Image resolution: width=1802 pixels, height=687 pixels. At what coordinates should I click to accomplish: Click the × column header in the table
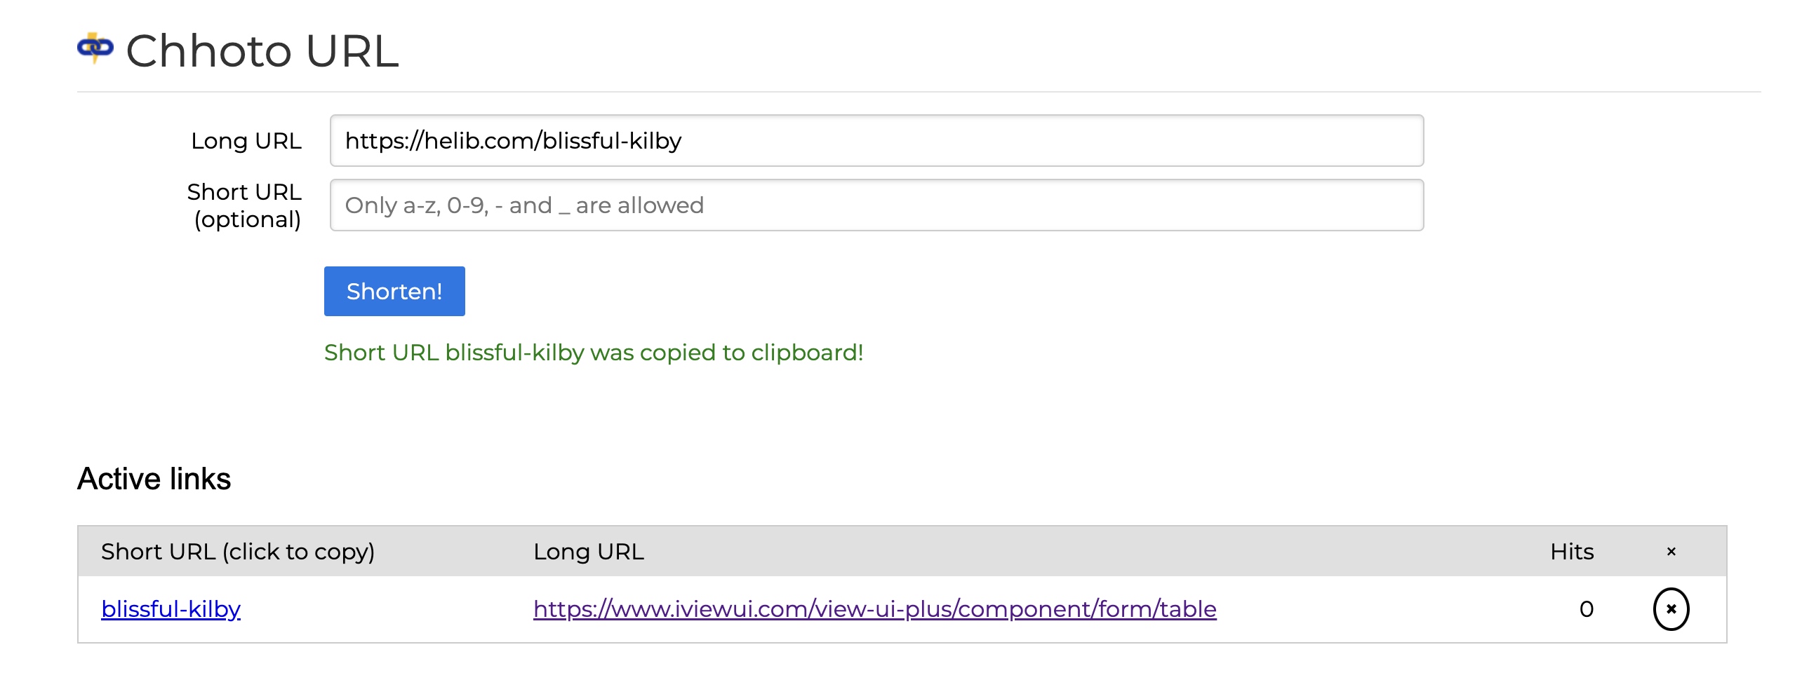(x=1671, y=552)
